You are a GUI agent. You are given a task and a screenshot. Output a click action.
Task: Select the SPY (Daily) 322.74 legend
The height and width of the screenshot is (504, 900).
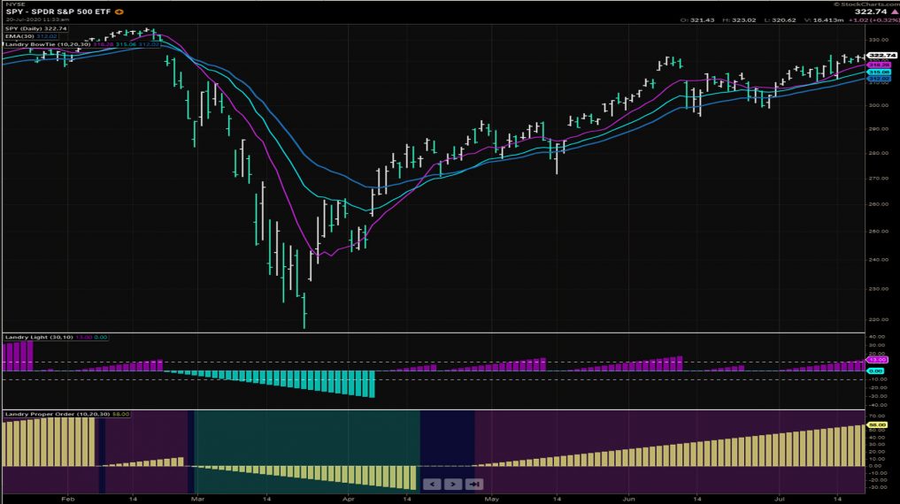36,28
